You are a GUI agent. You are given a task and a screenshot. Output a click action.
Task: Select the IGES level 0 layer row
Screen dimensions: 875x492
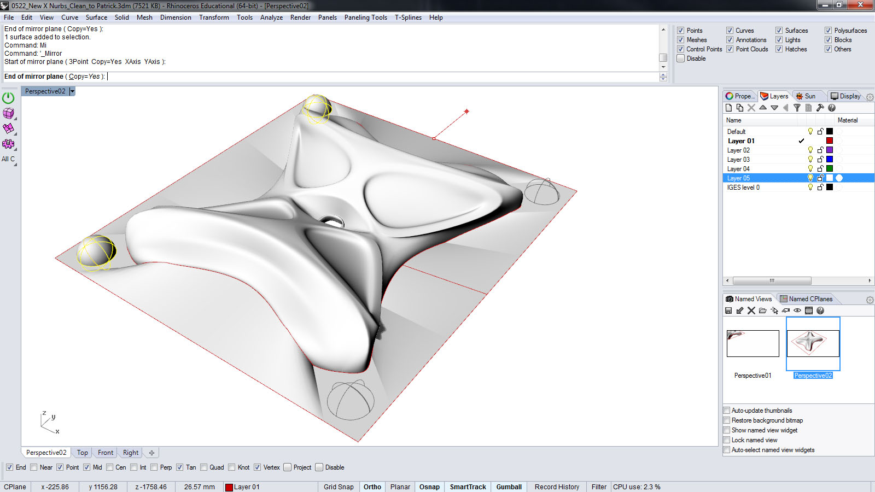click(x=798, y=188)
